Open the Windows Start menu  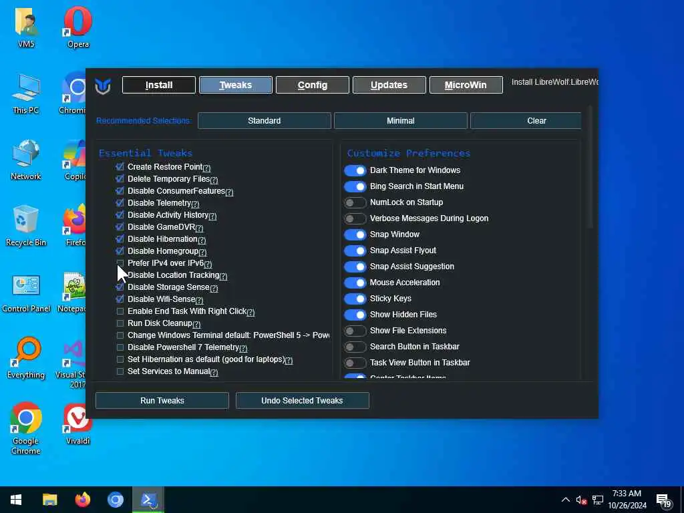point(16,500)
